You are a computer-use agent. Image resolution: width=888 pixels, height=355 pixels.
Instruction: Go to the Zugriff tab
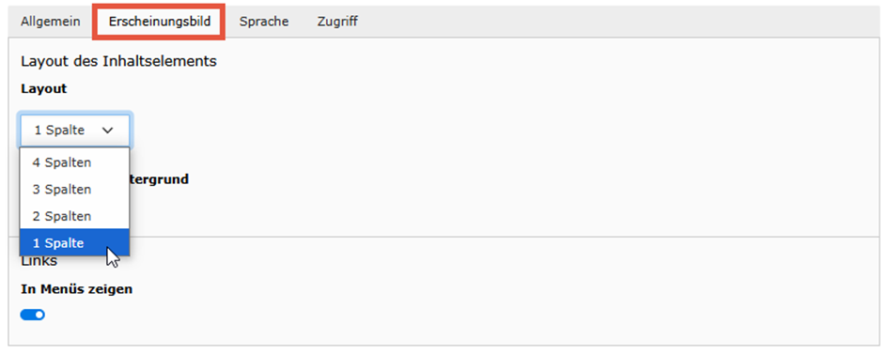coord(337,22)
